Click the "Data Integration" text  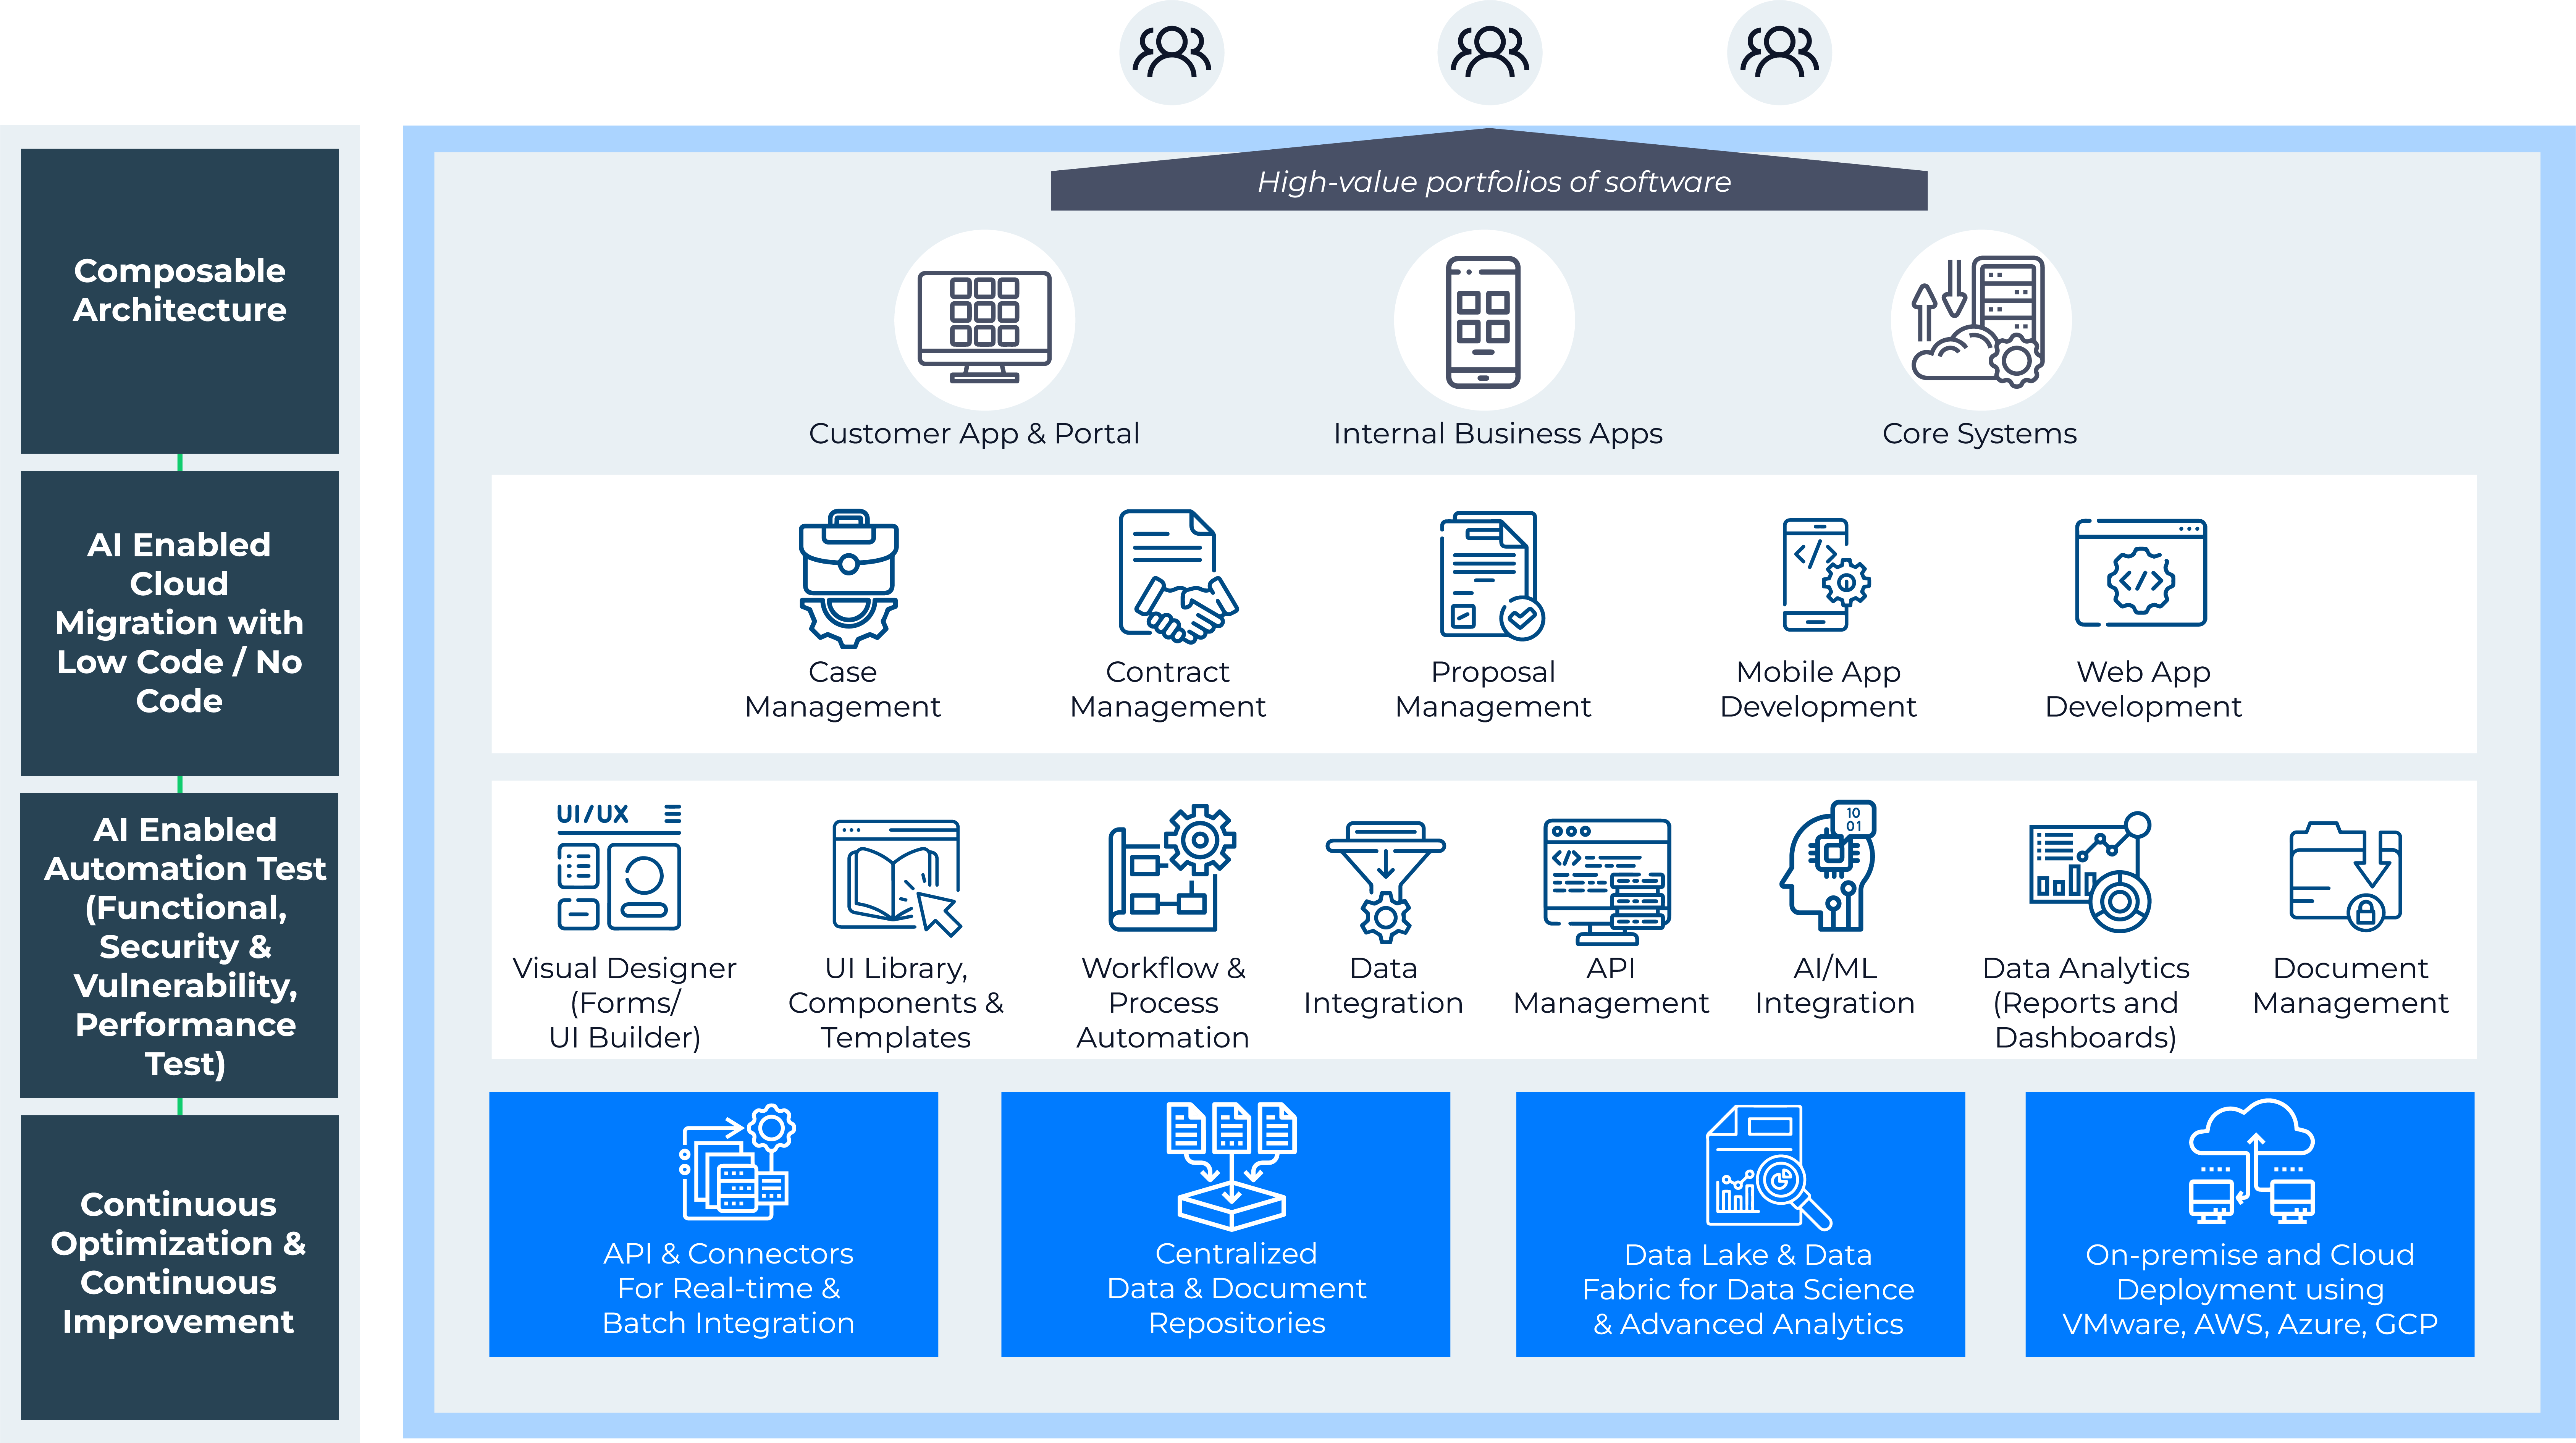(x=1383, y=985)
